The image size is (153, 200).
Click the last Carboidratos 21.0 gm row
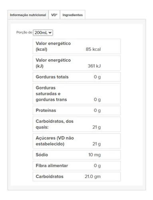coord(77,176)
